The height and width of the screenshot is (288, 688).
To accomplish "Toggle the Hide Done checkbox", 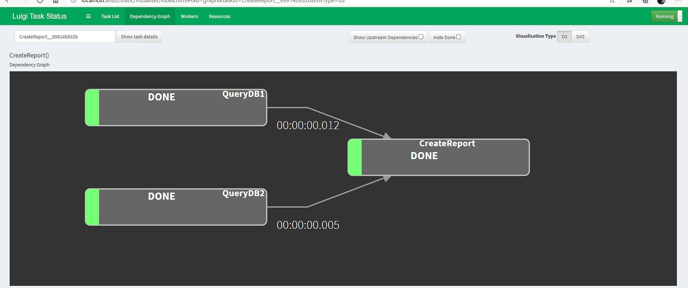I will coord(458,37).
